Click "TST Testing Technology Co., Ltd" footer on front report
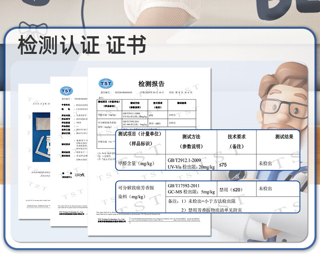 point(111,219)
